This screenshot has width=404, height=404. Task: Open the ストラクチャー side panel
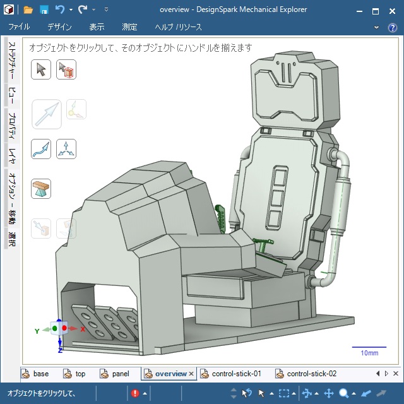click(x=11, y=61)
